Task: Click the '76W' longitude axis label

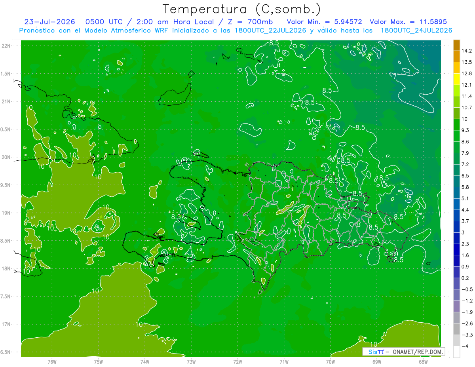Action: click(x=52, y=362)
